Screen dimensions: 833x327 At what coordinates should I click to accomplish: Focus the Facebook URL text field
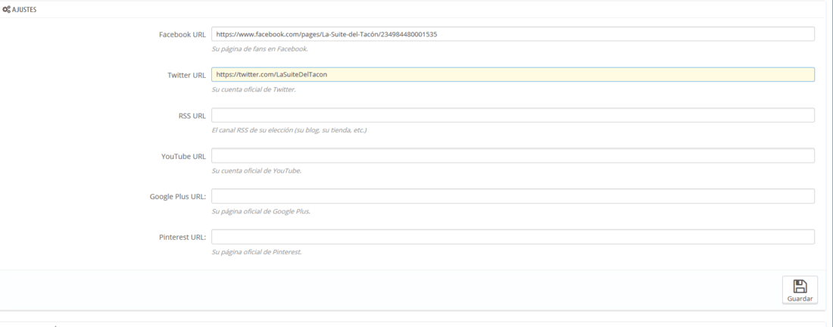click(x=513, y=34)
